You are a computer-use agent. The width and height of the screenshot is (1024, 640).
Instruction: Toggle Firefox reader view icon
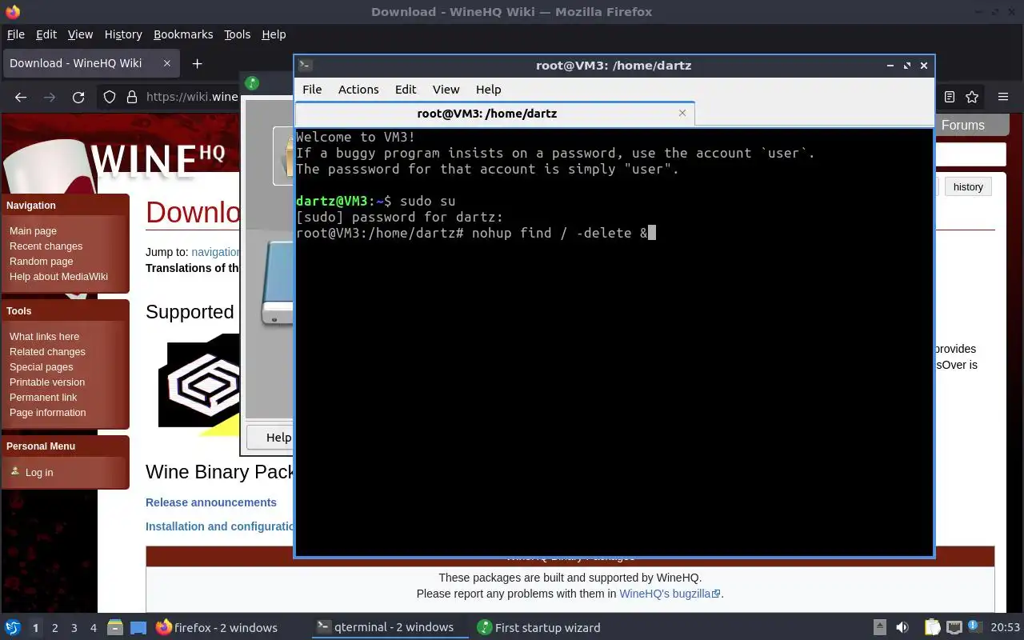pos(950,97)
